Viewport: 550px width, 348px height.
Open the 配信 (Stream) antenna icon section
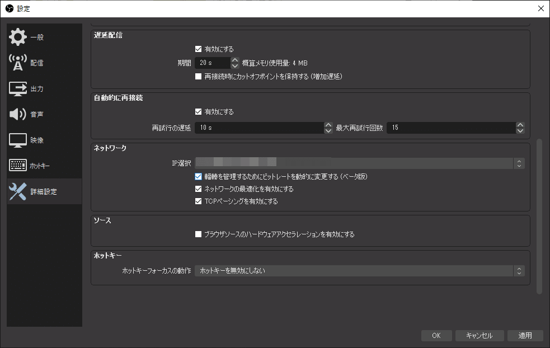[x=18, y=63]
